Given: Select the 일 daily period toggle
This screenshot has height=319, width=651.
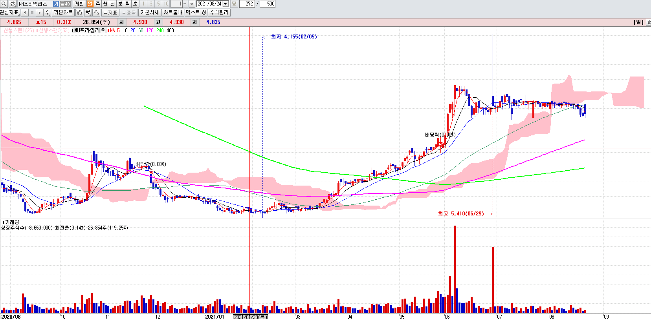Looking at the screenshot, I should [x=90, y=4].
